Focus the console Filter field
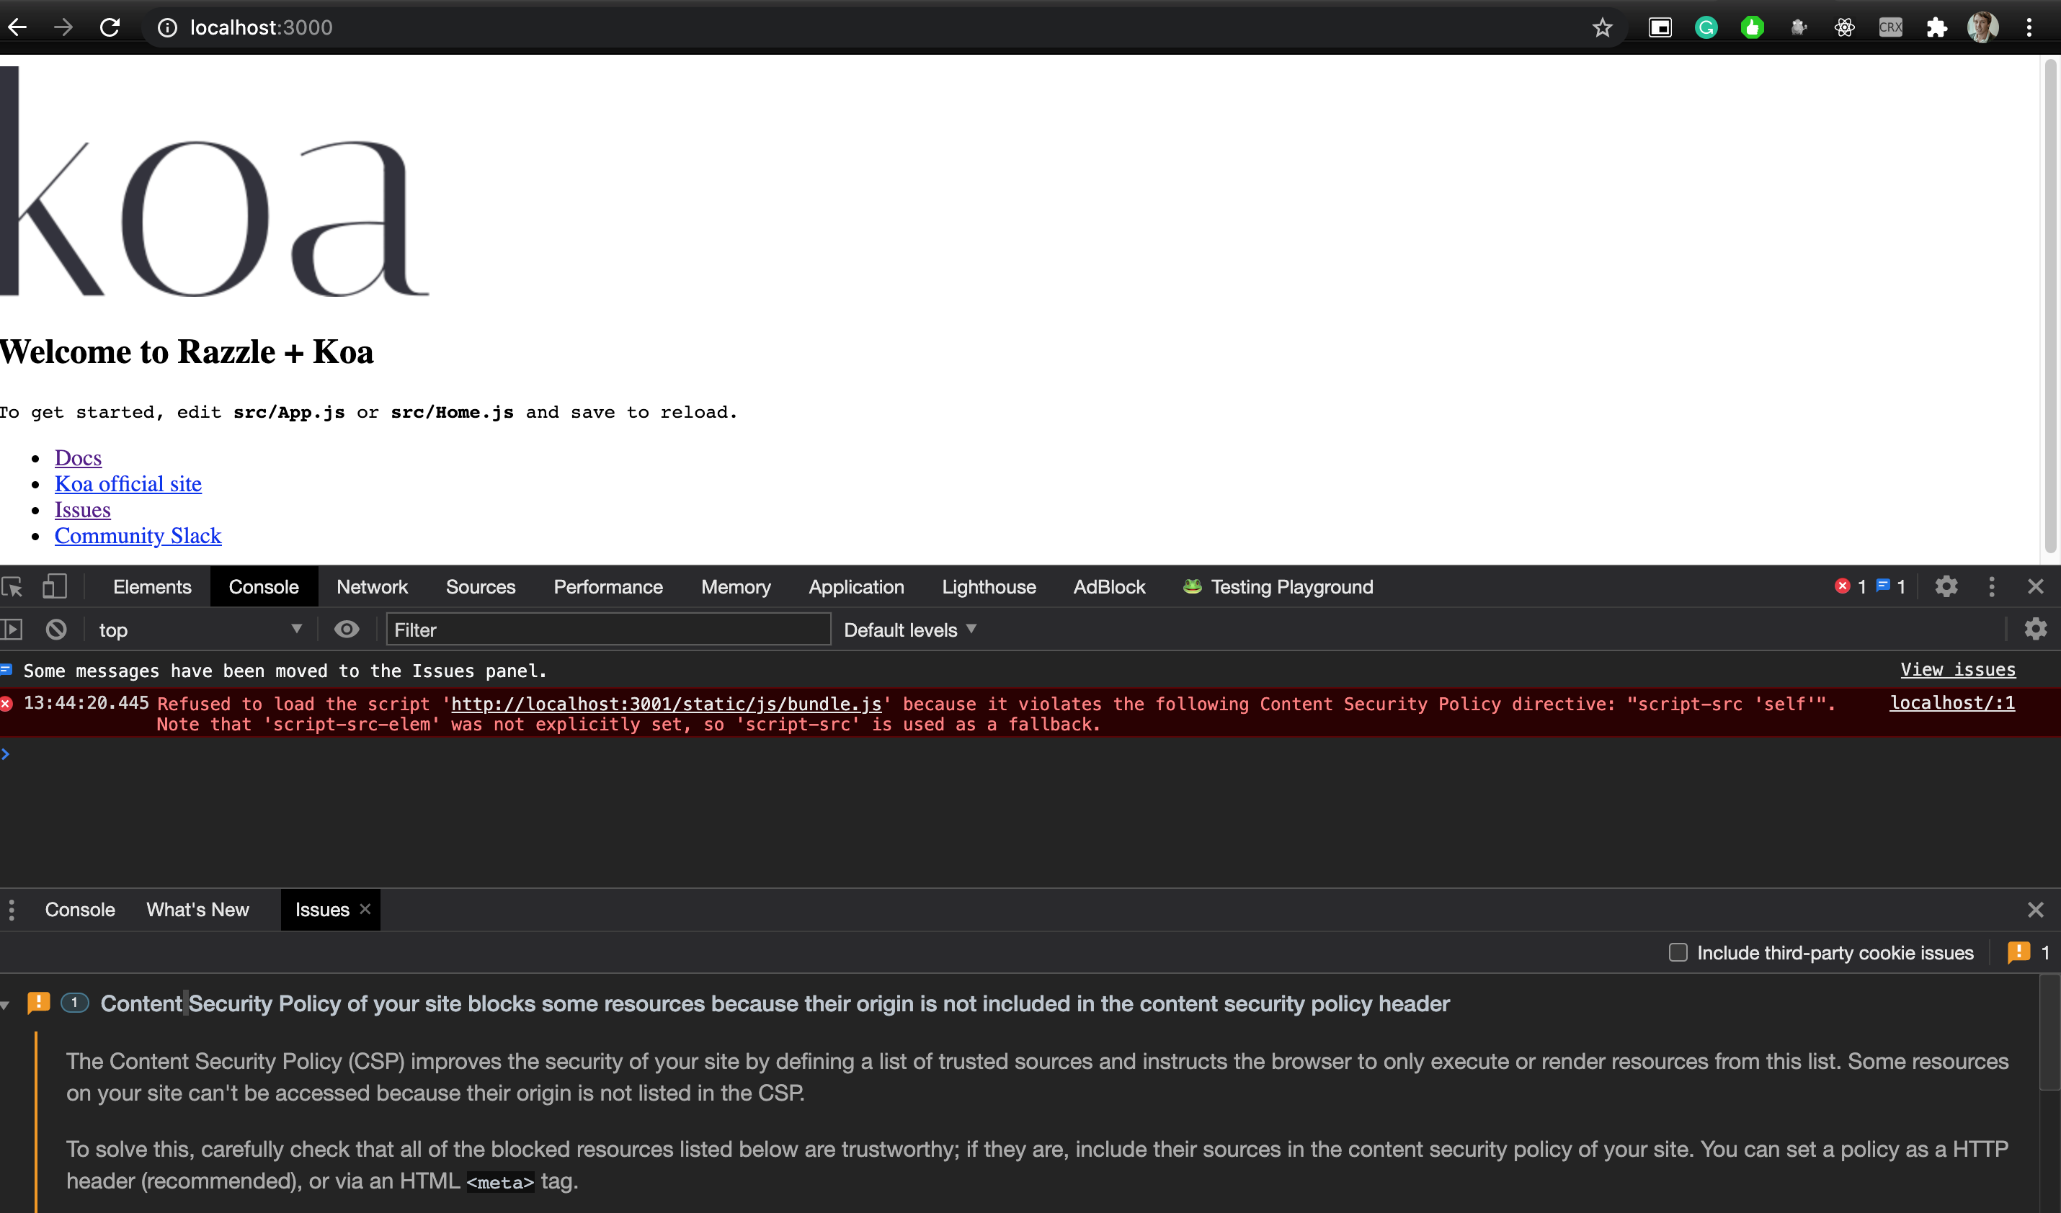The image size is (2061, 1213). tap(608, 630)
